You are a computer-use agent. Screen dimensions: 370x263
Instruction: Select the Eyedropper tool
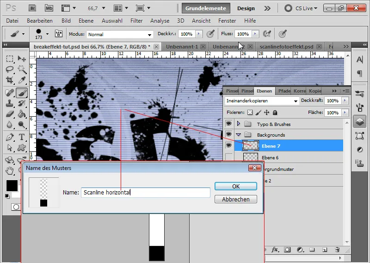pyautogui.click(x=22, y=80)
